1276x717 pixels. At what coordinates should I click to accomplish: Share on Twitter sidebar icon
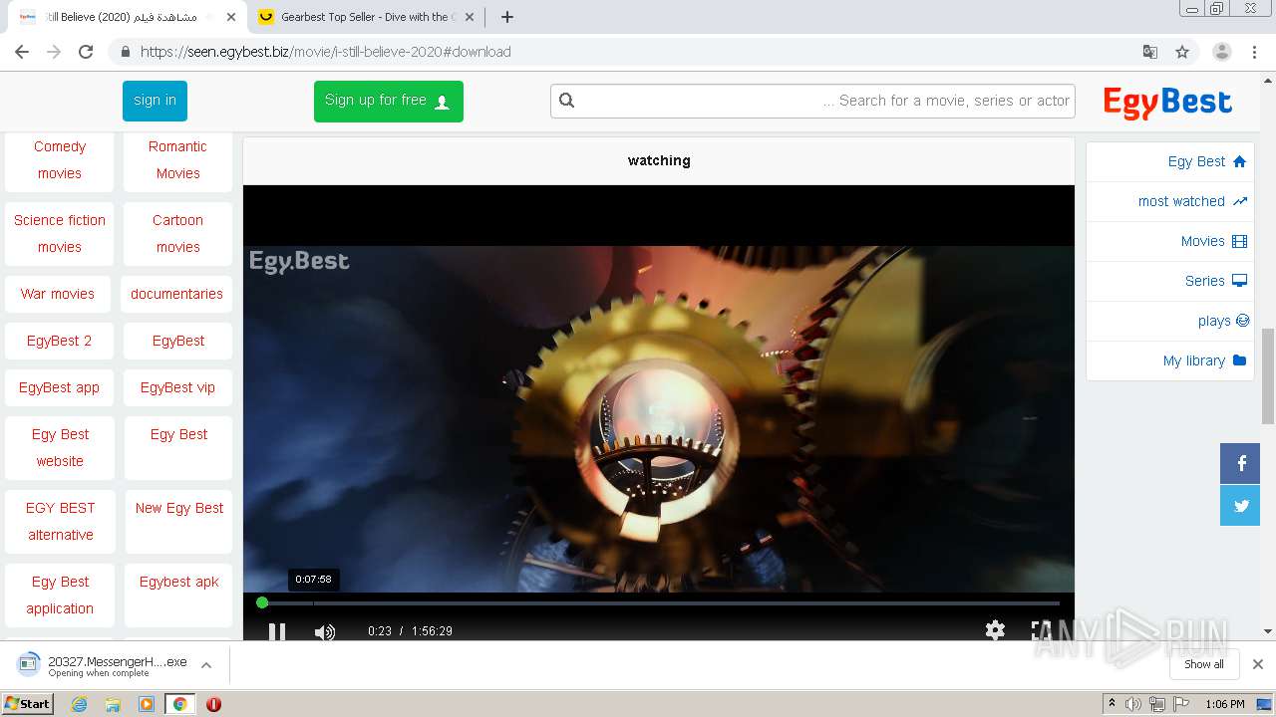(x=1240, y=505)
